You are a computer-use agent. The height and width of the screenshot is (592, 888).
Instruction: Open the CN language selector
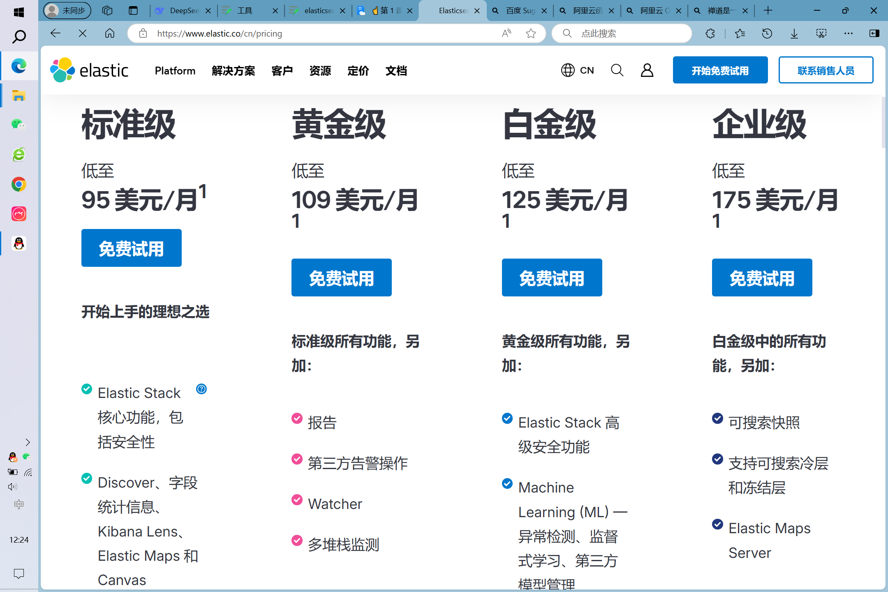[x=578, y=70]
